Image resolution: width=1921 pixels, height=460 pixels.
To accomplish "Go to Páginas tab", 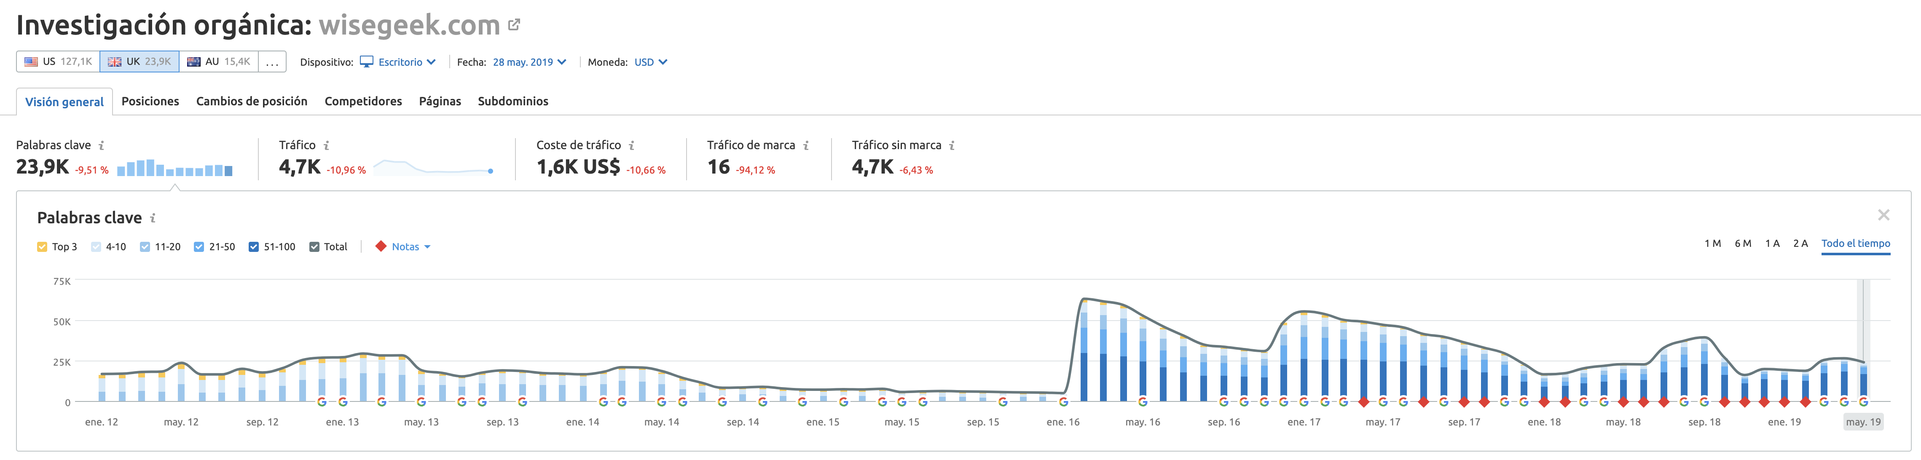I will point(440,101).
